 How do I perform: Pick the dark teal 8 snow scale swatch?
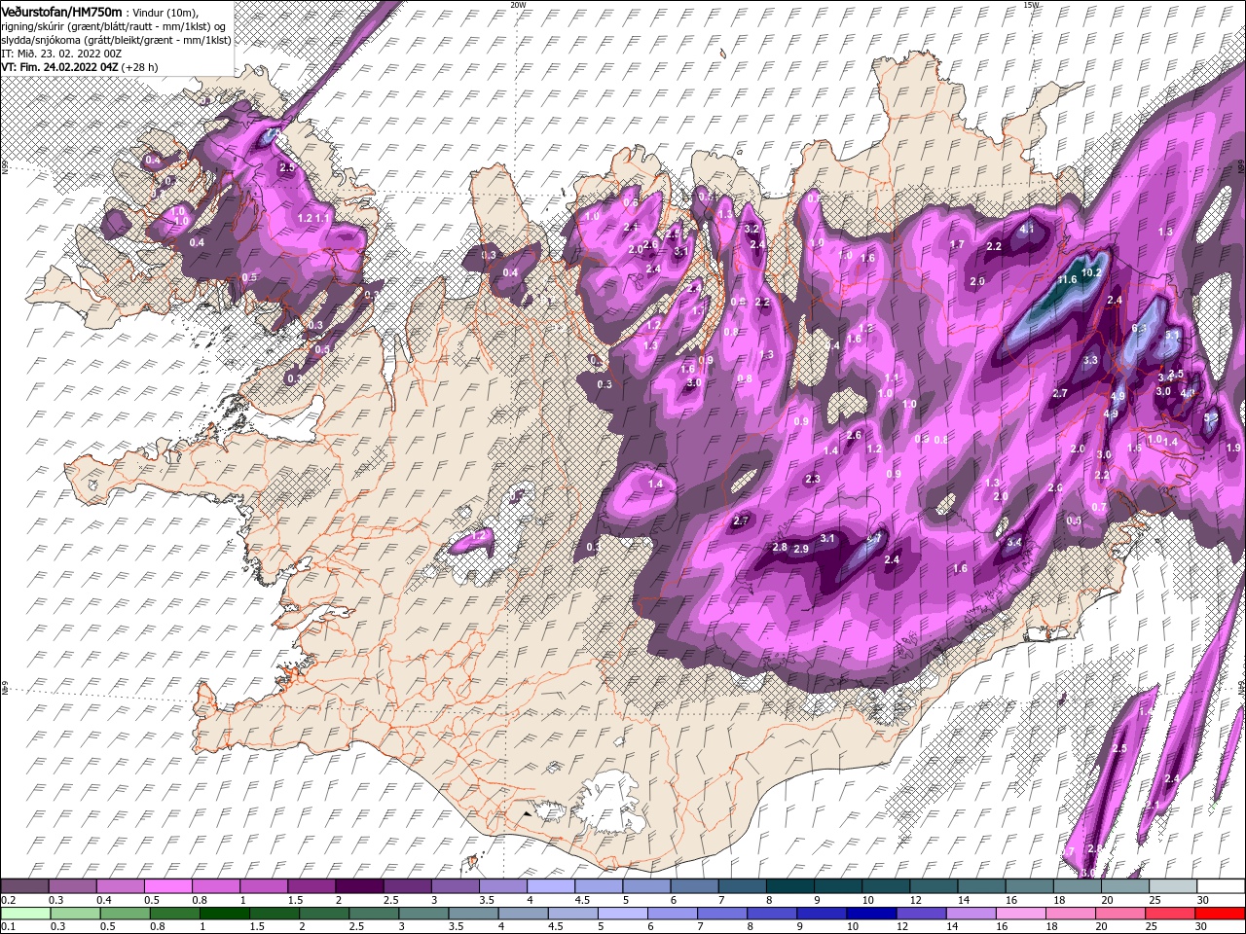pos(789,886)
